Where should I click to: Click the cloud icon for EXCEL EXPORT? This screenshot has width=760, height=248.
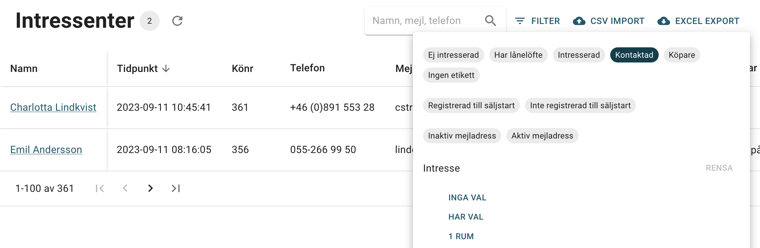point(664,21)
